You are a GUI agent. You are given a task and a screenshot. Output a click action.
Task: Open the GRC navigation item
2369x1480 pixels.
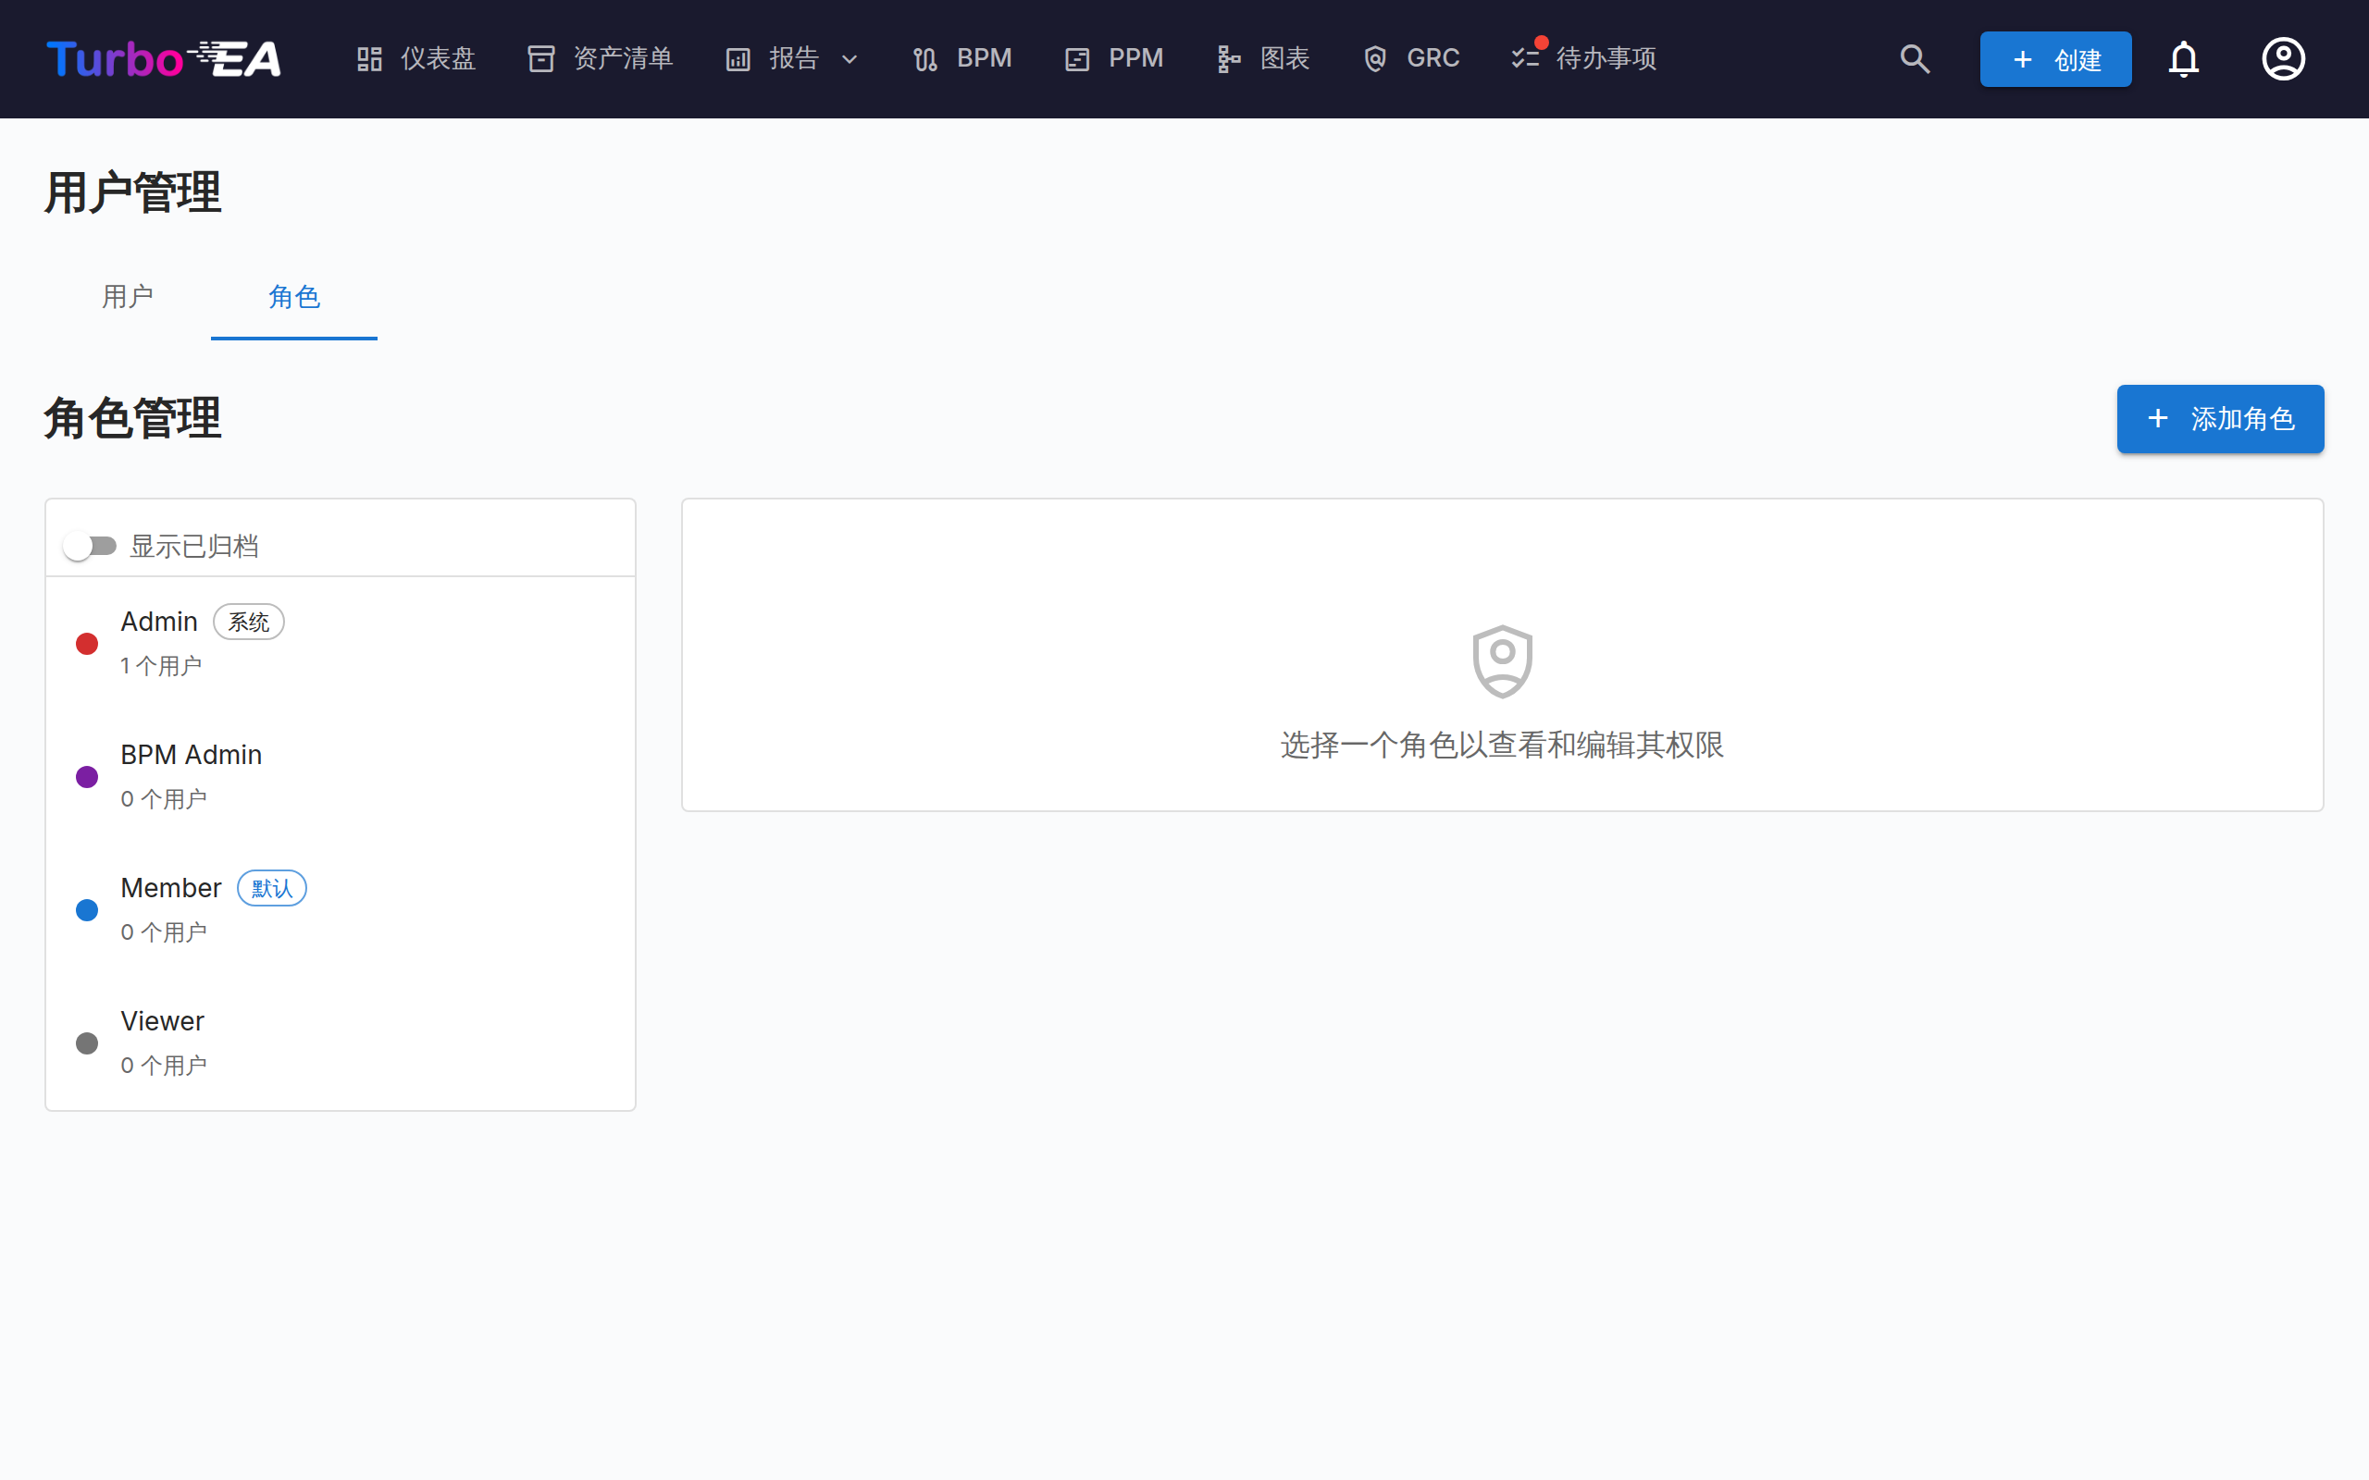1410,58
